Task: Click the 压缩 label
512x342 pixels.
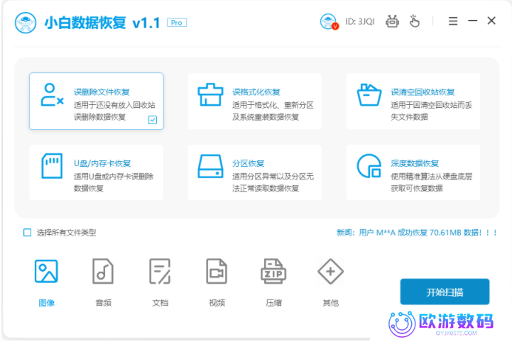Action: [273, 303]
